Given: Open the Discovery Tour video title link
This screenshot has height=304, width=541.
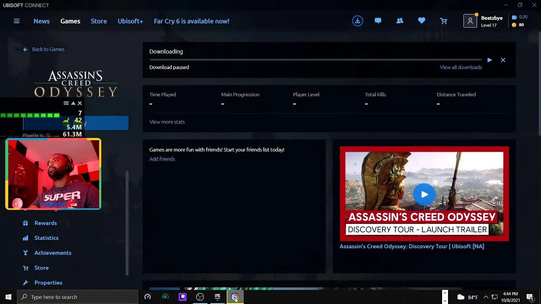Looking at the screenshot, I should tap(412, 246).
